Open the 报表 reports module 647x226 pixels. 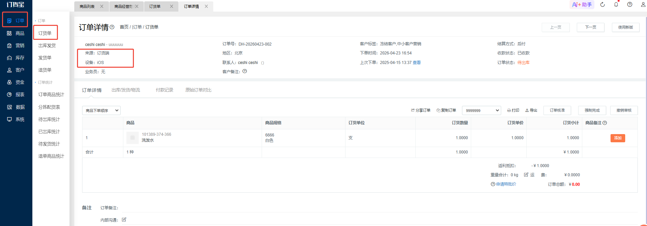(15, 94)
